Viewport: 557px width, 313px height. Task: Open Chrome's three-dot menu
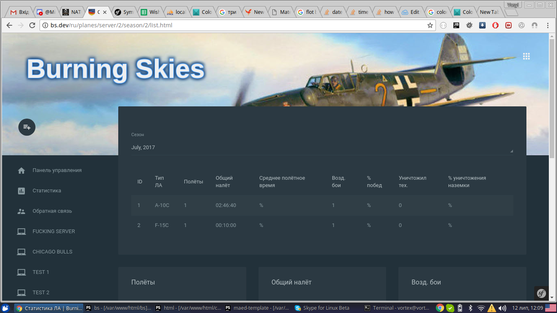(x=546, y=25)
